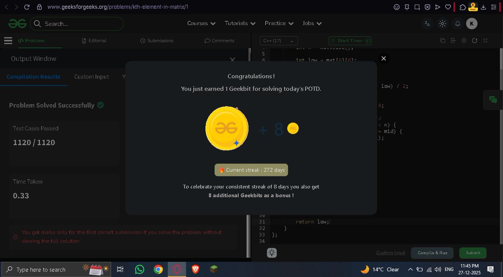Reset the code with refresh icon
This screenshot has height=277, width=503.
click(x=474, y=41)
